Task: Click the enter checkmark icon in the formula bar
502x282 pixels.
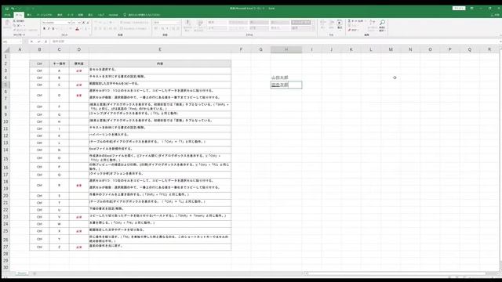Action: pos(38,42)
